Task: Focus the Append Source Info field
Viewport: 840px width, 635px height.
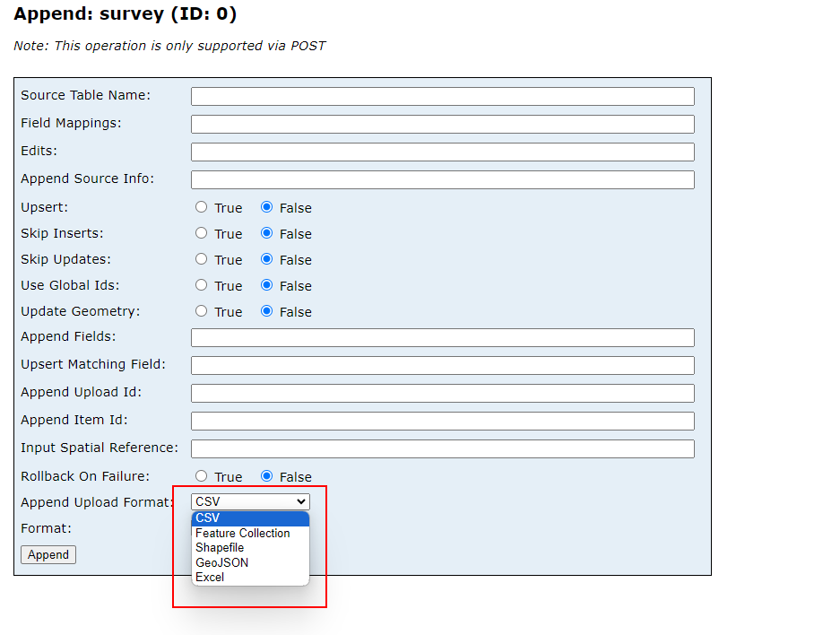Action: pyautogui.click(x=442, y=179)
